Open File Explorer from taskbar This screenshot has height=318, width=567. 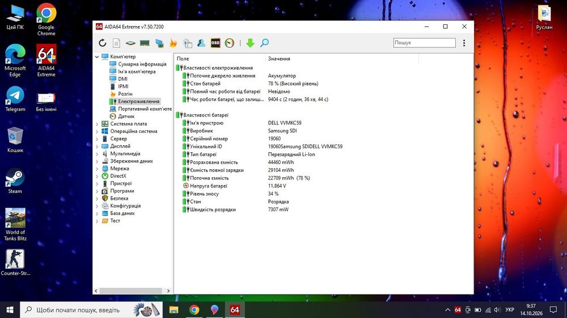174,310
